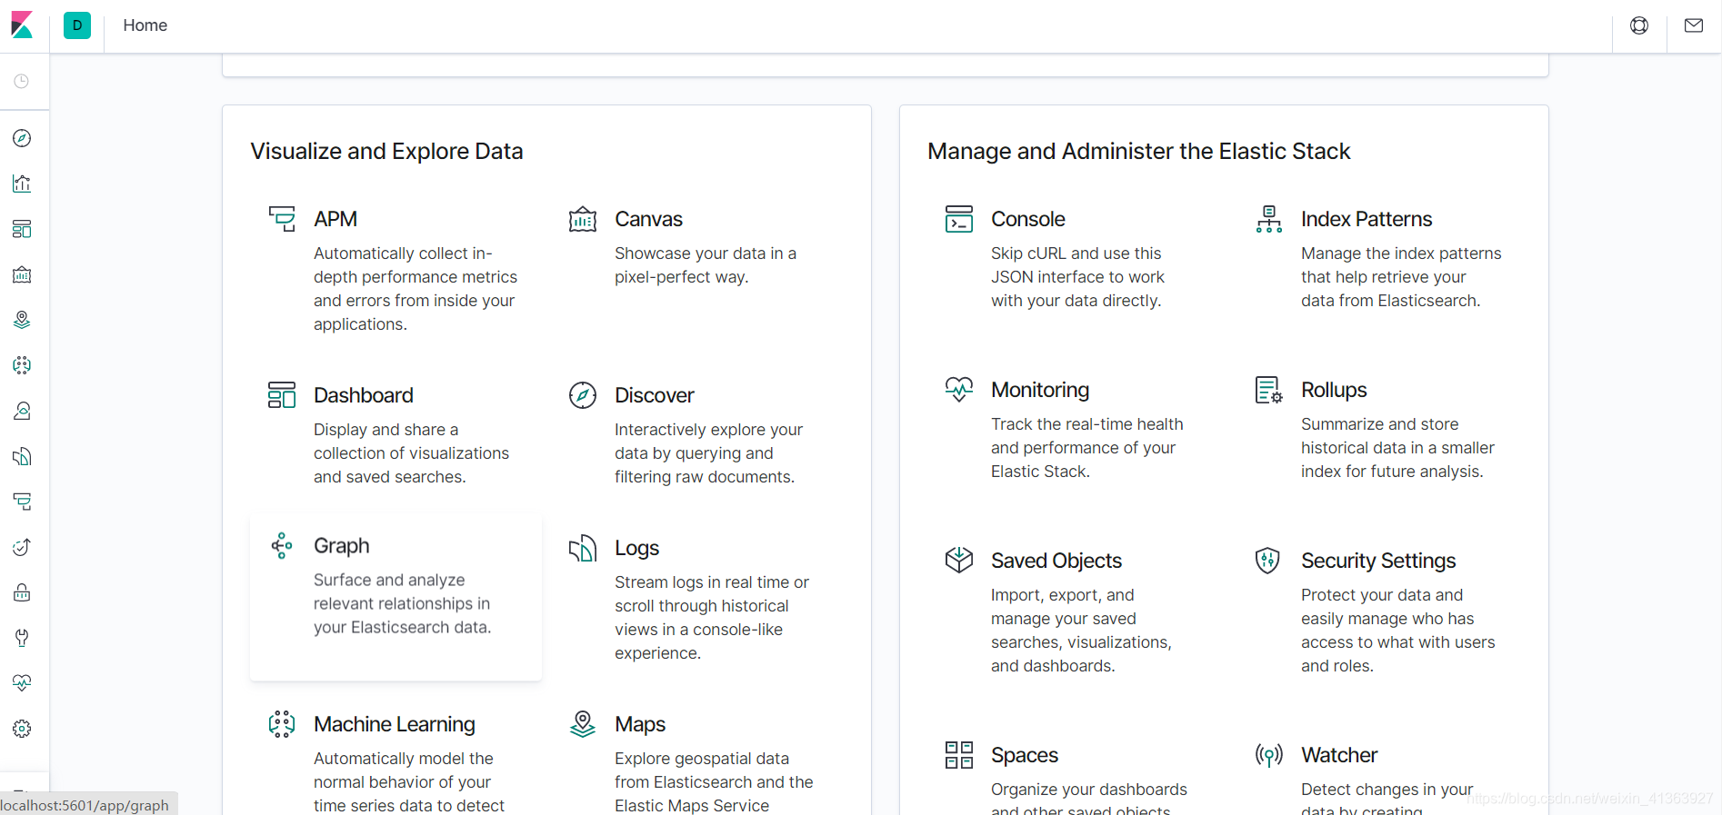Viewport: 1722px width, 815px height.
Task: Open the Discover title link
Action: tap(655, 395)
